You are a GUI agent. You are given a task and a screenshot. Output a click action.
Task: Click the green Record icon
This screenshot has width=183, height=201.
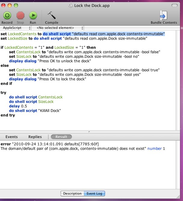click(7, 15)
